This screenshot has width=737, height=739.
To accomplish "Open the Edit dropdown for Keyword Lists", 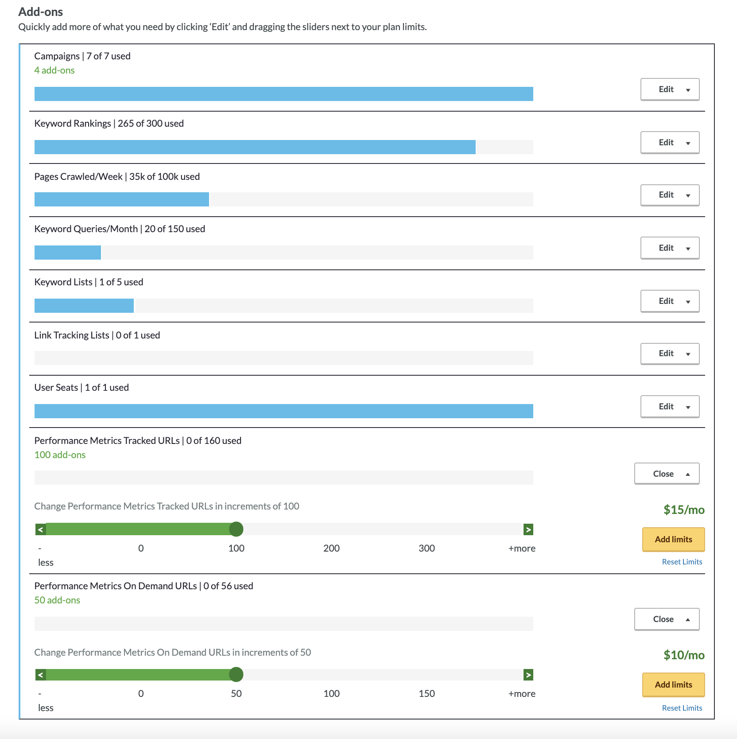I will [669, 301].
